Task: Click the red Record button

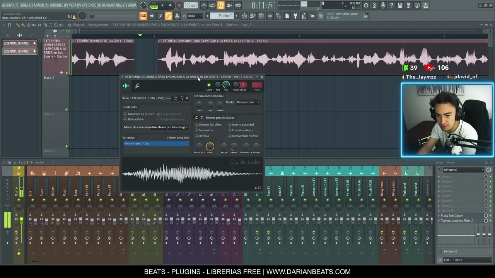Action: [179, 5]
